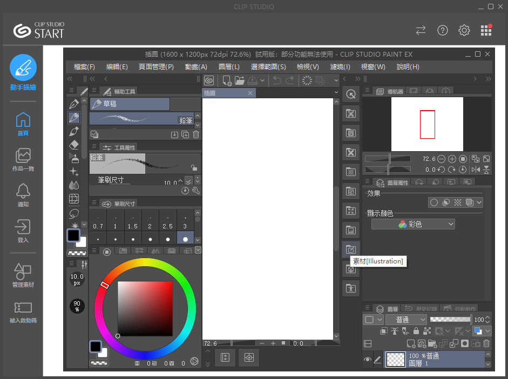508x379 pixels.
Task: Click the flip horizontal icon in navigator
Action: [x=476, y=170]
